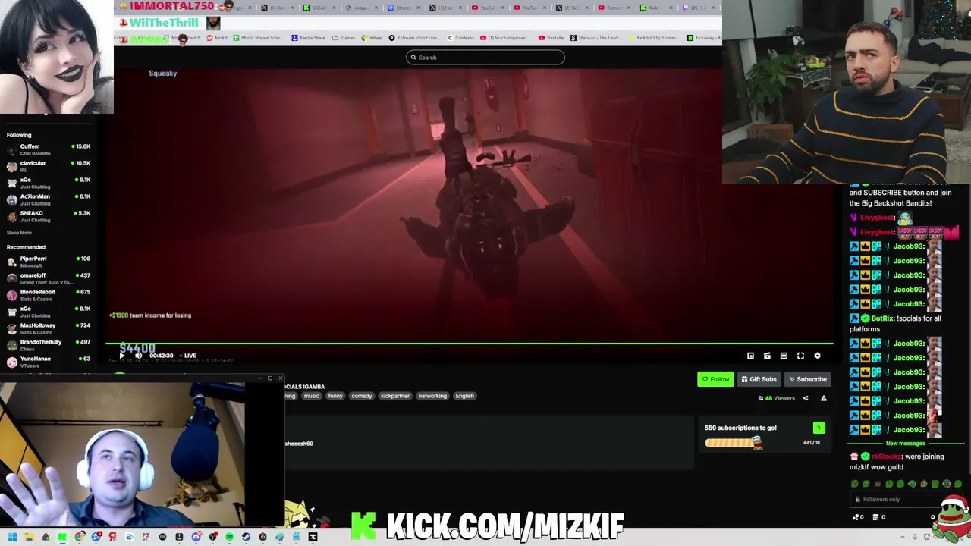Open BrandoTheBully recommended channel

[x=49, y=345]
